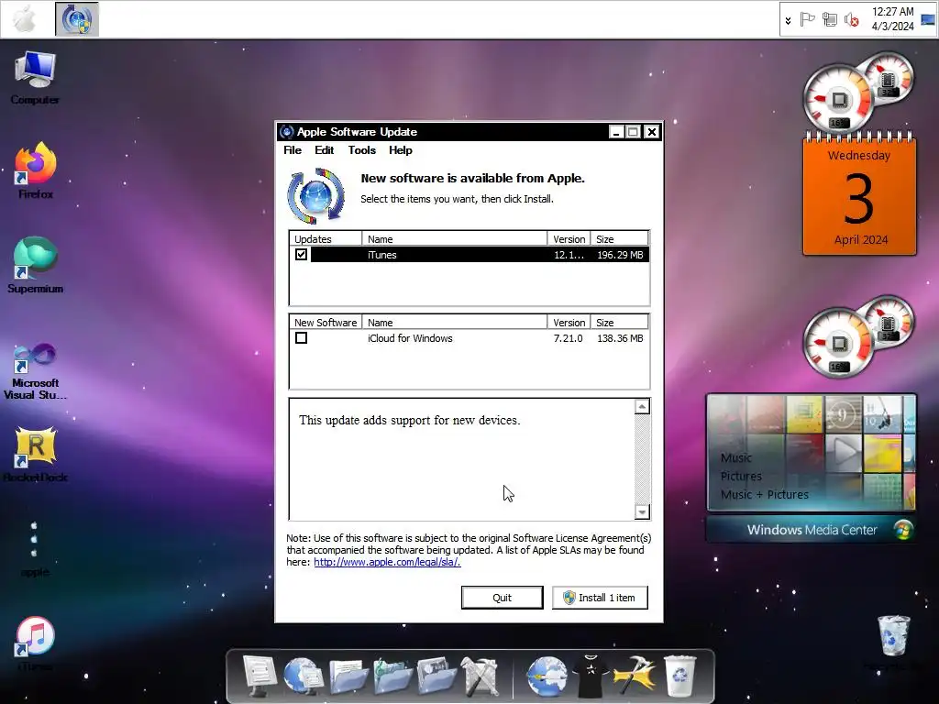The height and width of the screenshot is (704, 939).
Task: Open the Music folder in the dock
Action: point(392,676)
